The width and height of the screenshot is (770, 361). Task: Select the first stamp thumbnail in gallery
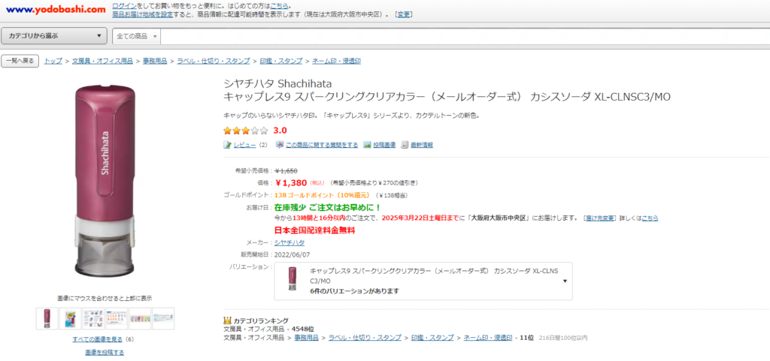point(47,318)
